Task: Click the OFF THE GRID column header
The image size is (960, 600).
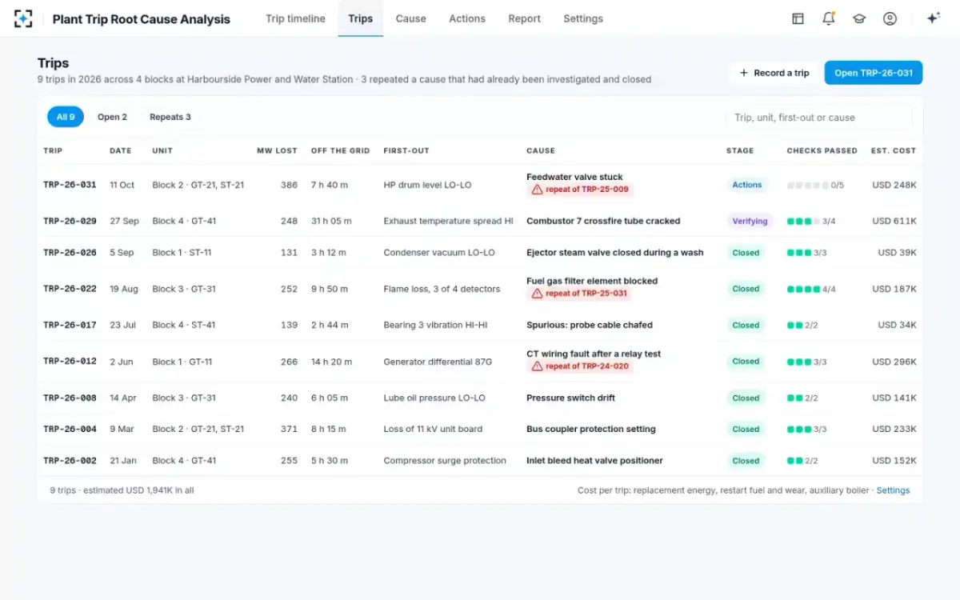Action: tap(340, 150)
